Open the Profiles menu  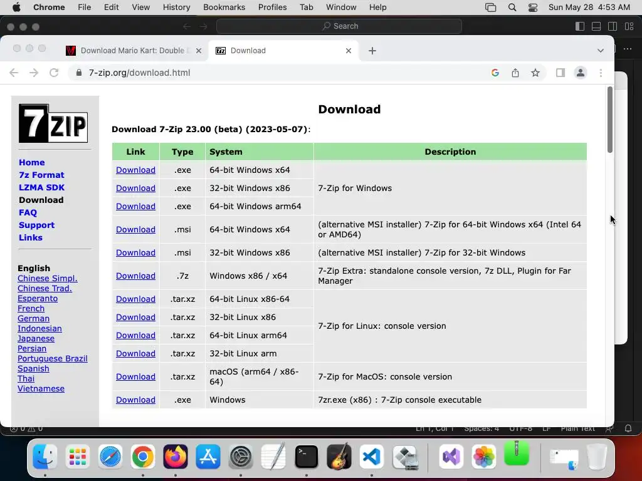point(272,8)
